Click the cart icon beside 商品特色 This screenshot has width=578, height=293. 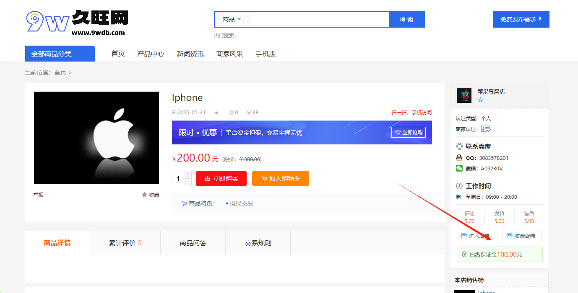[x=184, y=203]
